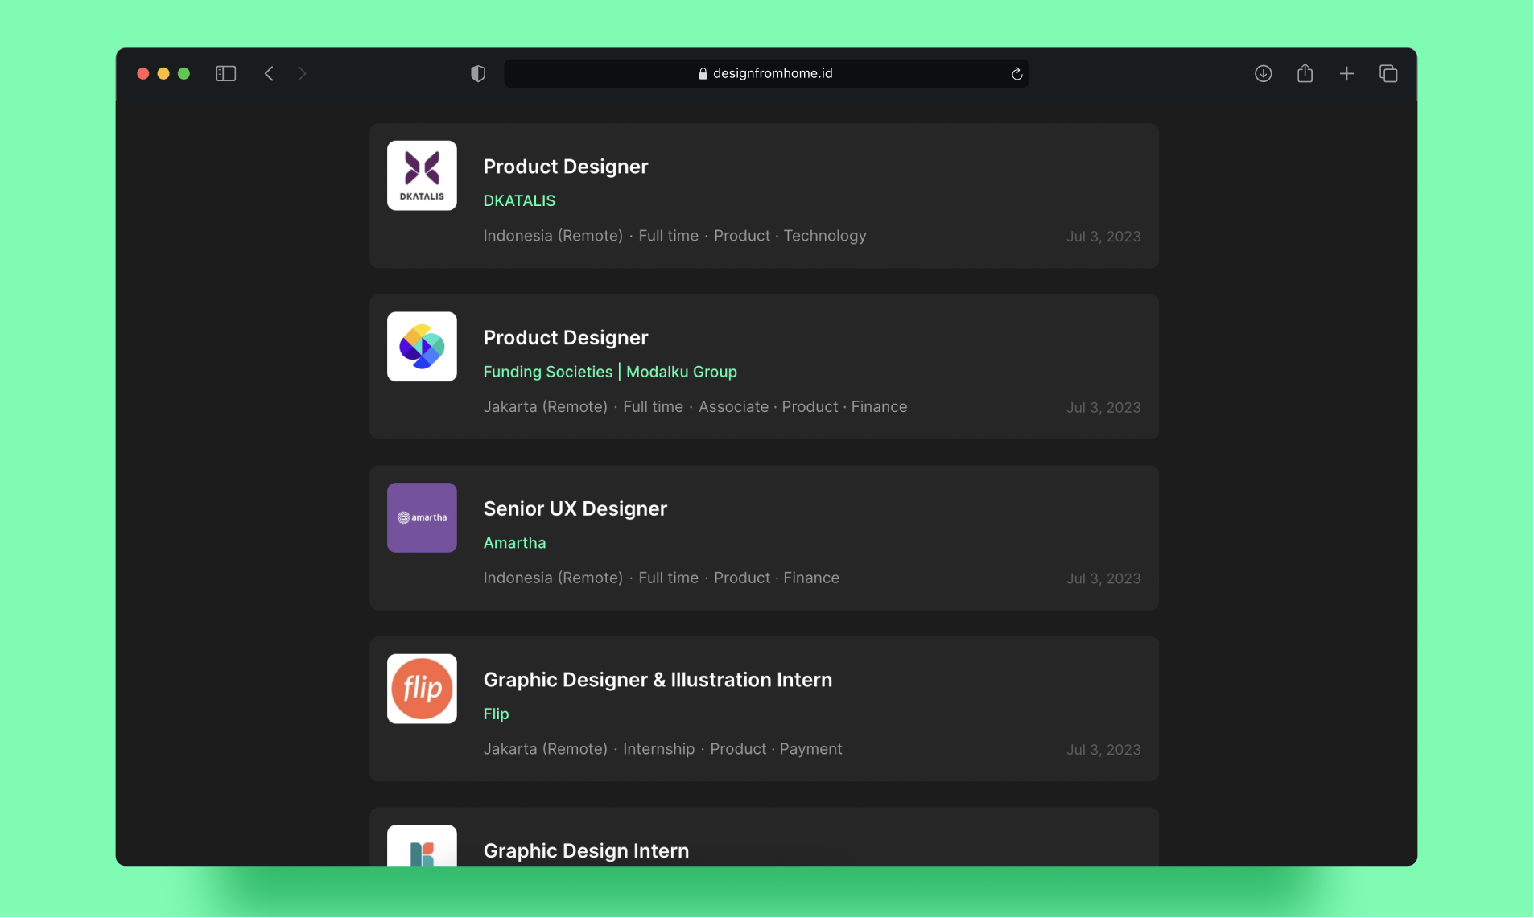Go back with the left arrow
The width and height of the screenshot is (1534, 918).
coord(269,74)
